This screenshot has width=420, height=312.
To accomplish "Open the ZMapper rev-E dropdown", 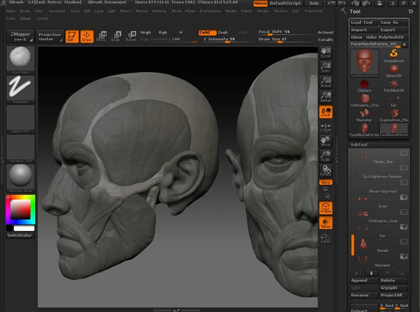I will click(x=20, y=36).
